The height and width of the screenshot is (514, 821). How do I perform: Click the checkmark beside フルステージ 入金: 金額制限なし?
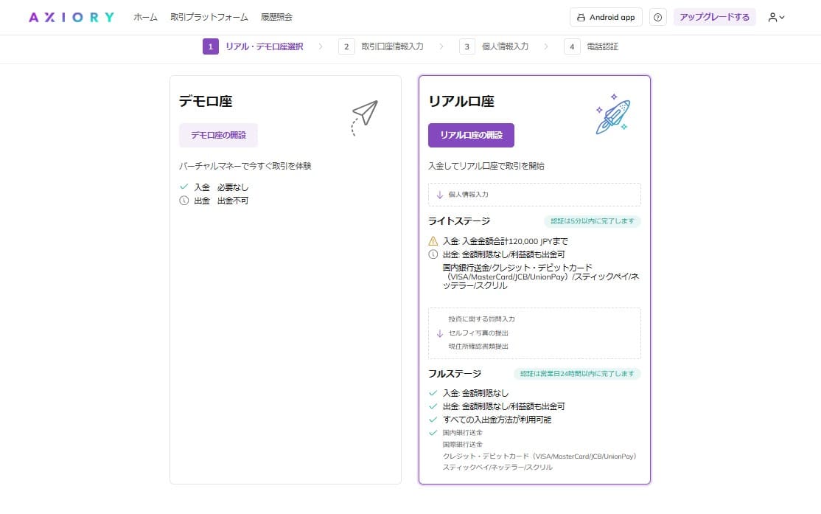433,393
